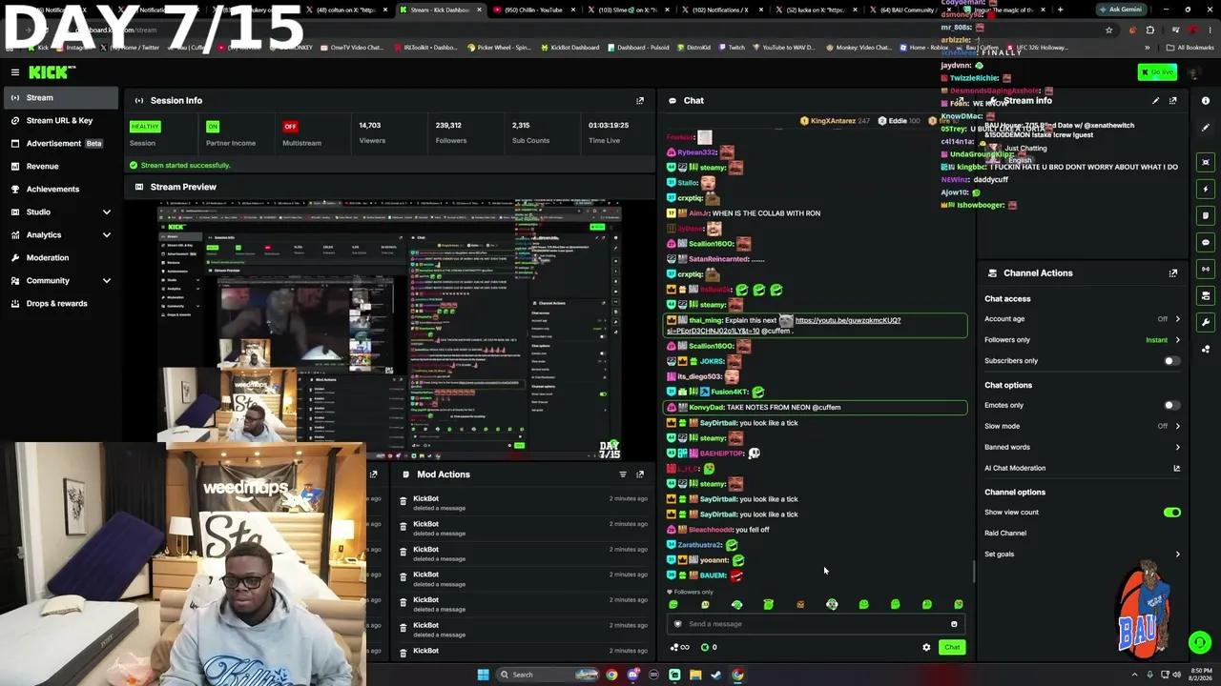Click the Windows Start button

483,675
